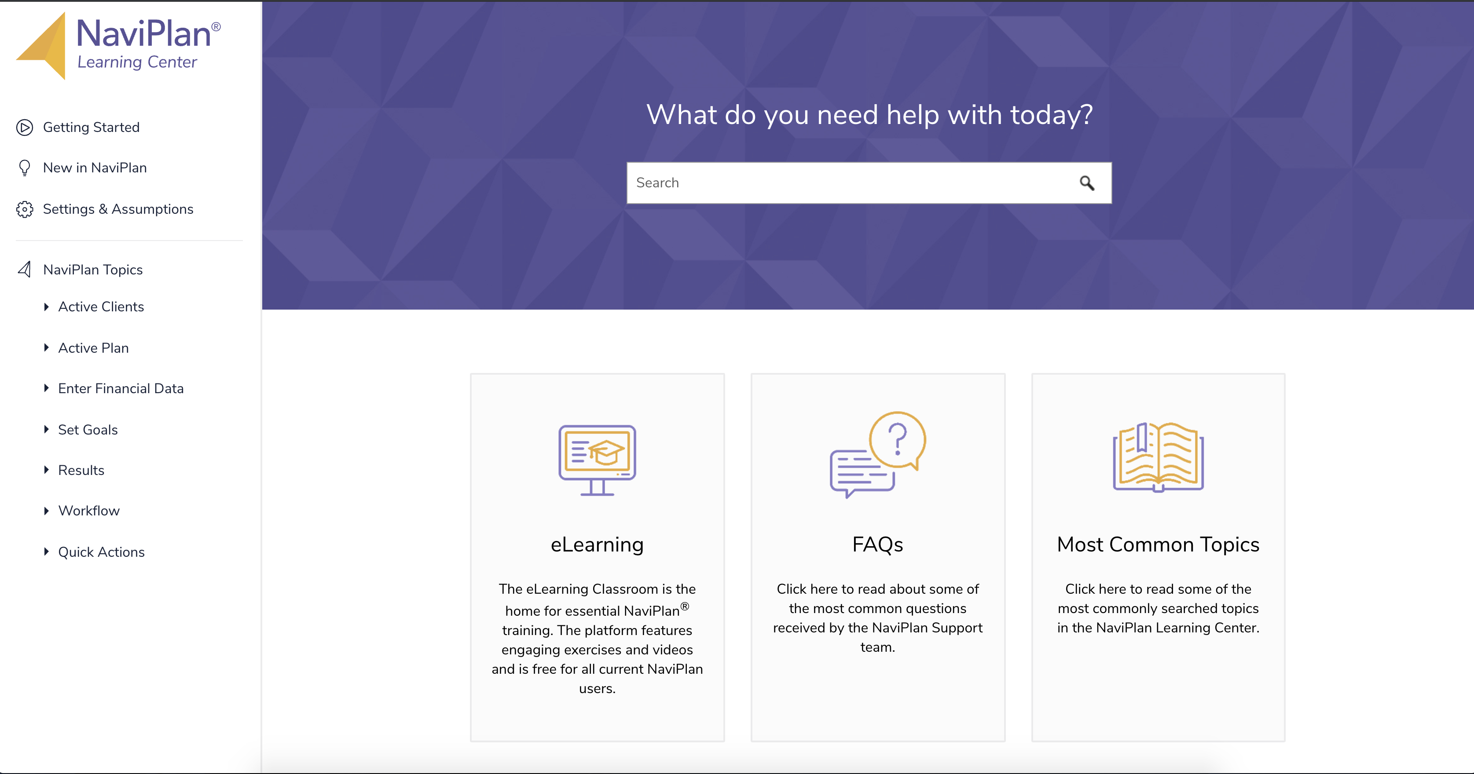Open Getting Started in sidebar
This screenshot has width=1474, height=774.
click(x=91, y=127)
